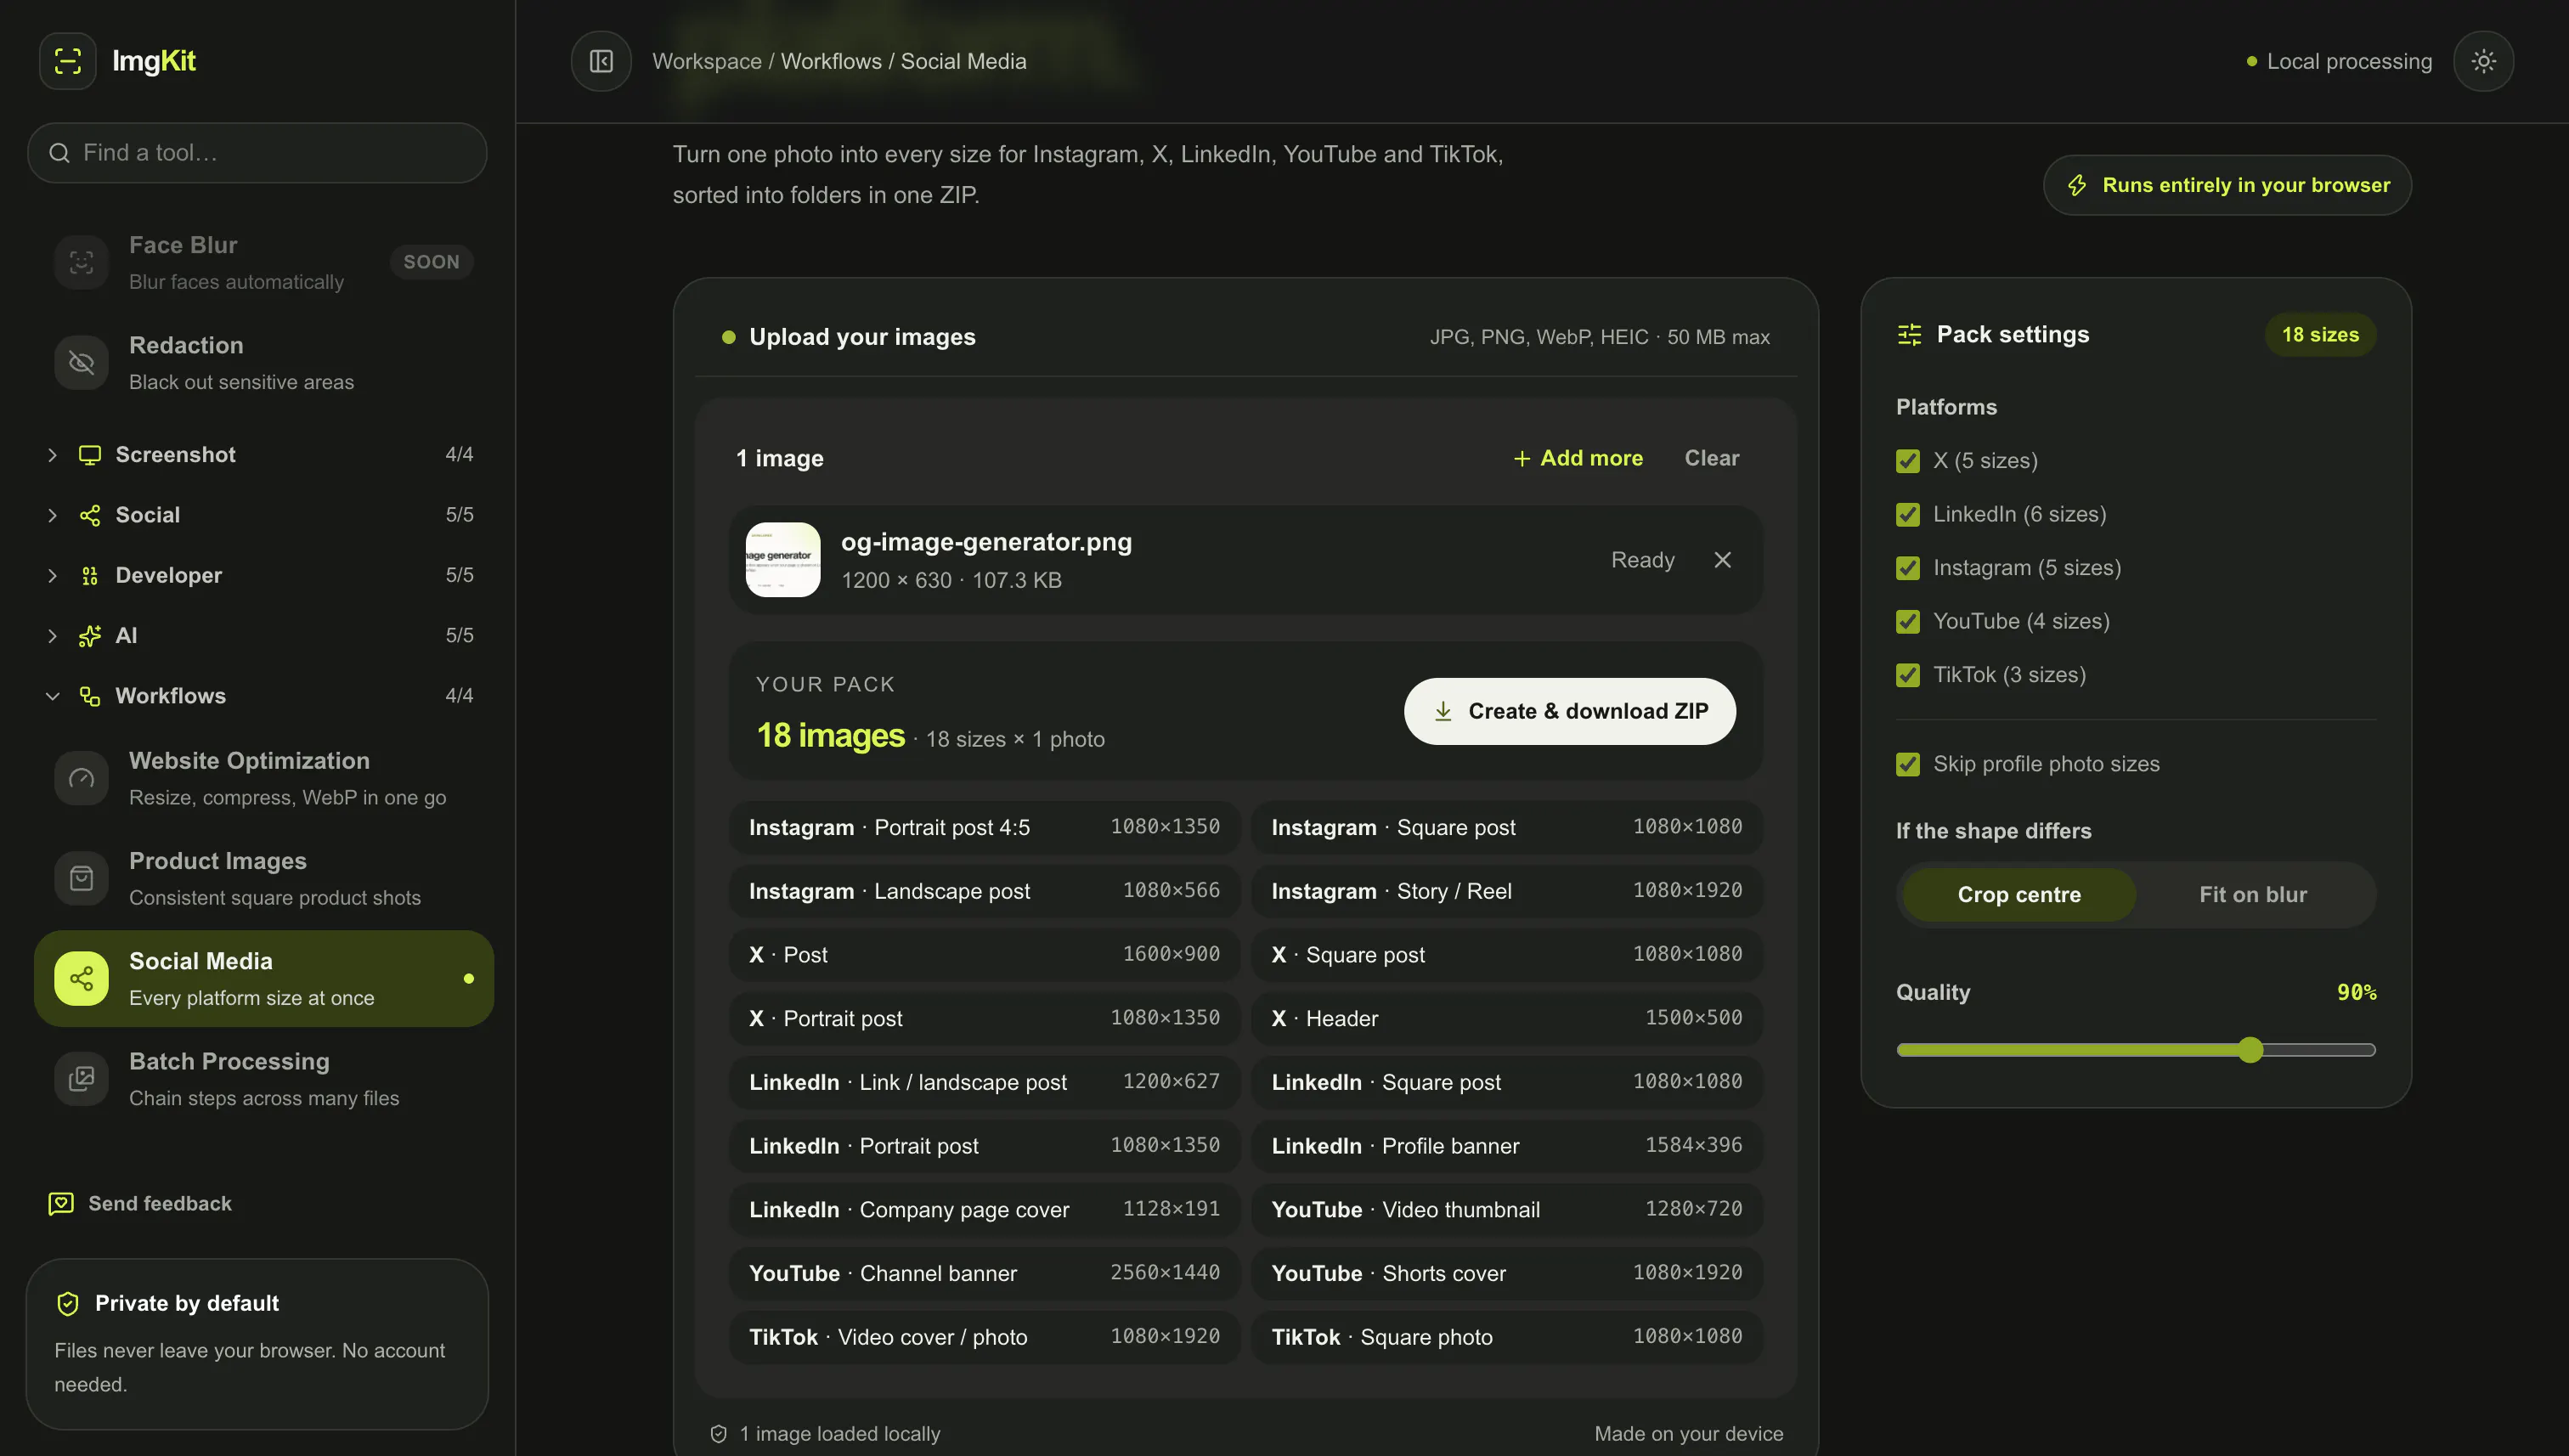Click the Social share icon in the sidebar
The height and width of the screenshot is (1456, 2569).
(x=90, y=515)
